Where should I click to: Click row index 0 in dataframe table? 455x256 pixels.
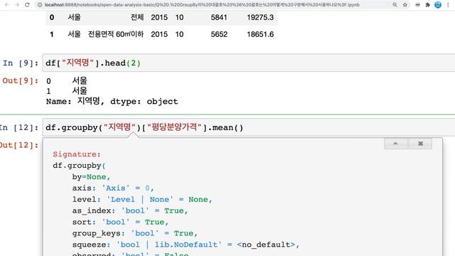point(52,17)
